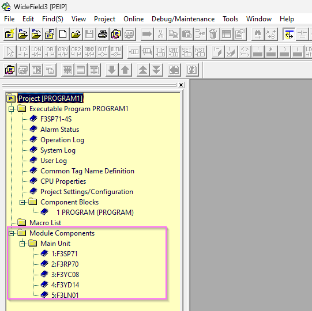312x311 pixels.
Task: Select the OUT coil instruction icon
Action: pos(103,52)
